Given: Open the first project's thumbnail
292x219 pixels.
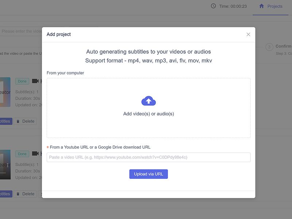Looking at the screenshot, I should tap(5, 92).
